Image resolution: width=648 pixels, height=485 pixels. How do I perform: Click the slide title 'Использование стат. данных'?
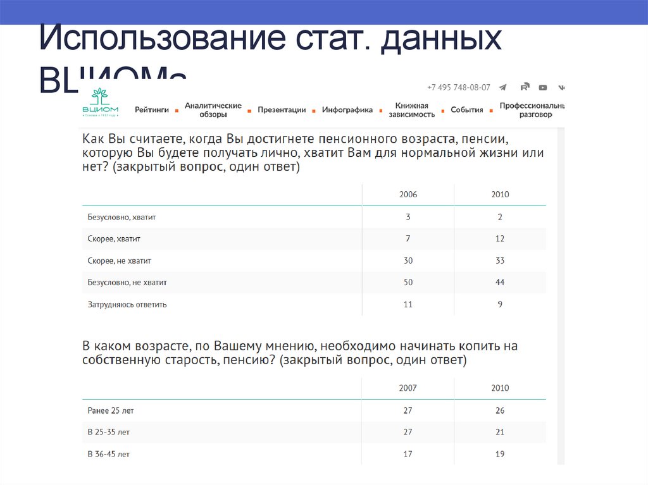coord(271,40)
